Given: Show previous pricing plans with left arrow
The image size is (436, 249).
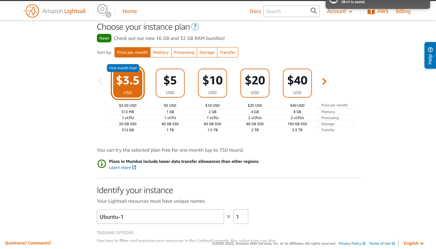Looking at the screenshot, I should (x=100, y=81).
